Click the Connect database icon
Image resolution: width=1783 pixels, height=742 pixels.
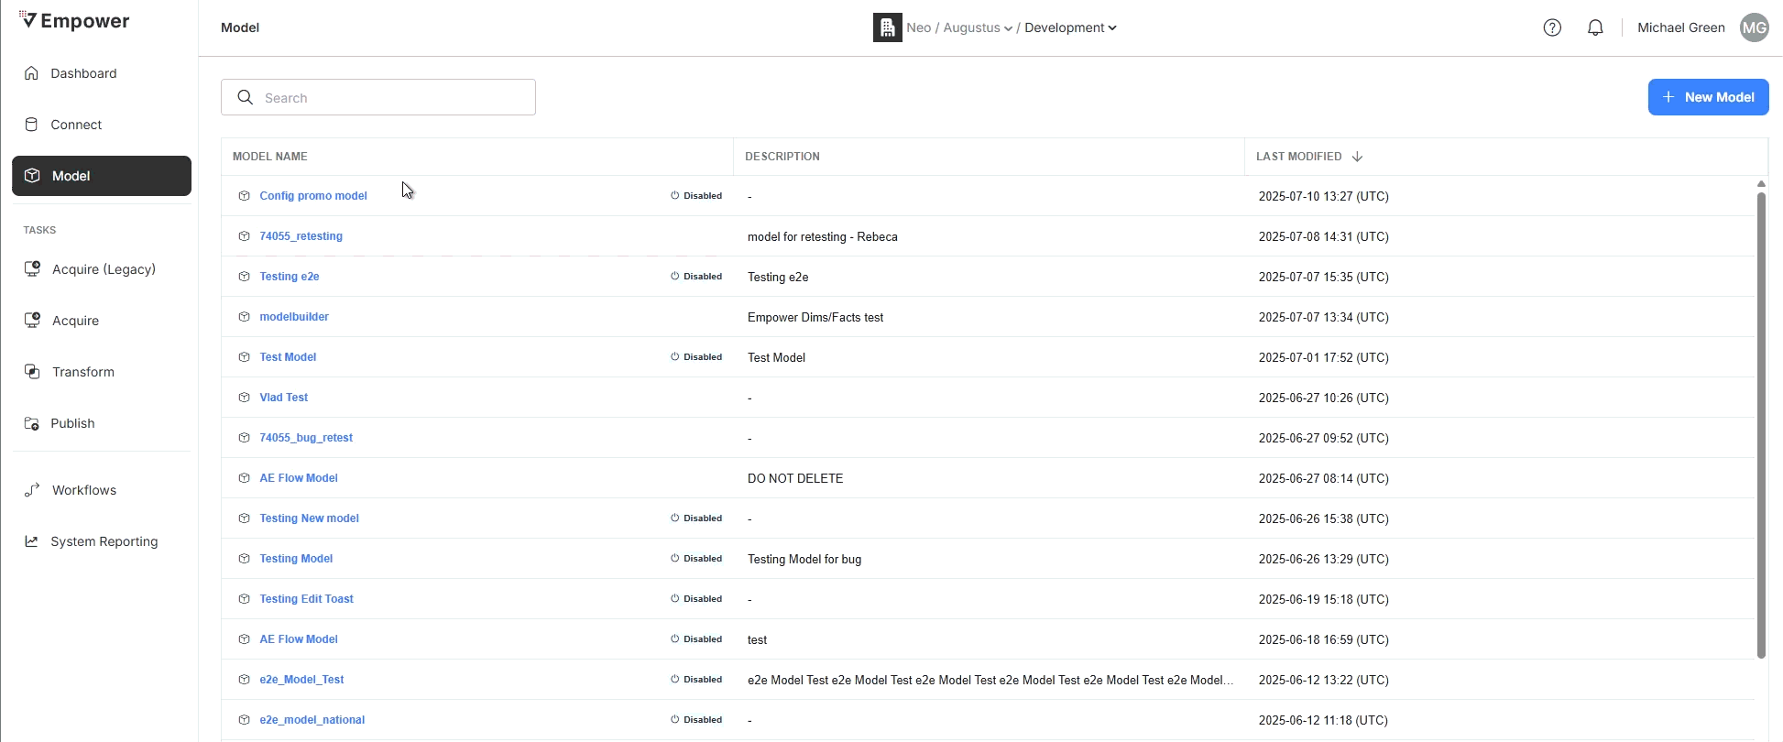click(31, 125)
